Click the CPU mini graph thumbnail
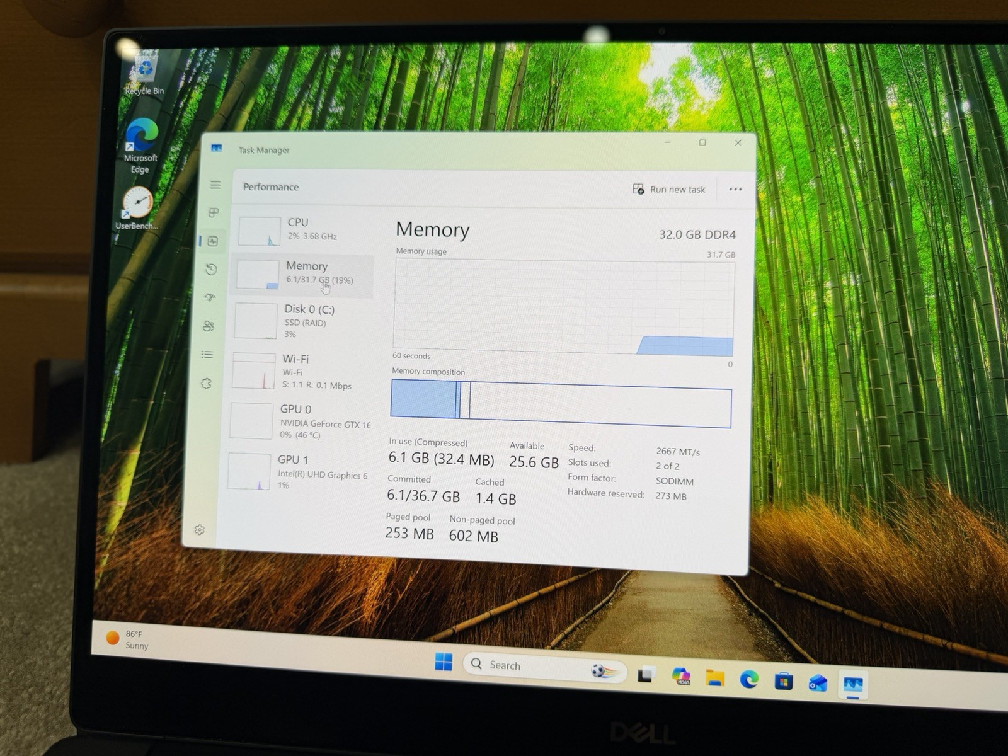Image resolution: width=1008 pixels, height=756 pixels. (260, 231)
